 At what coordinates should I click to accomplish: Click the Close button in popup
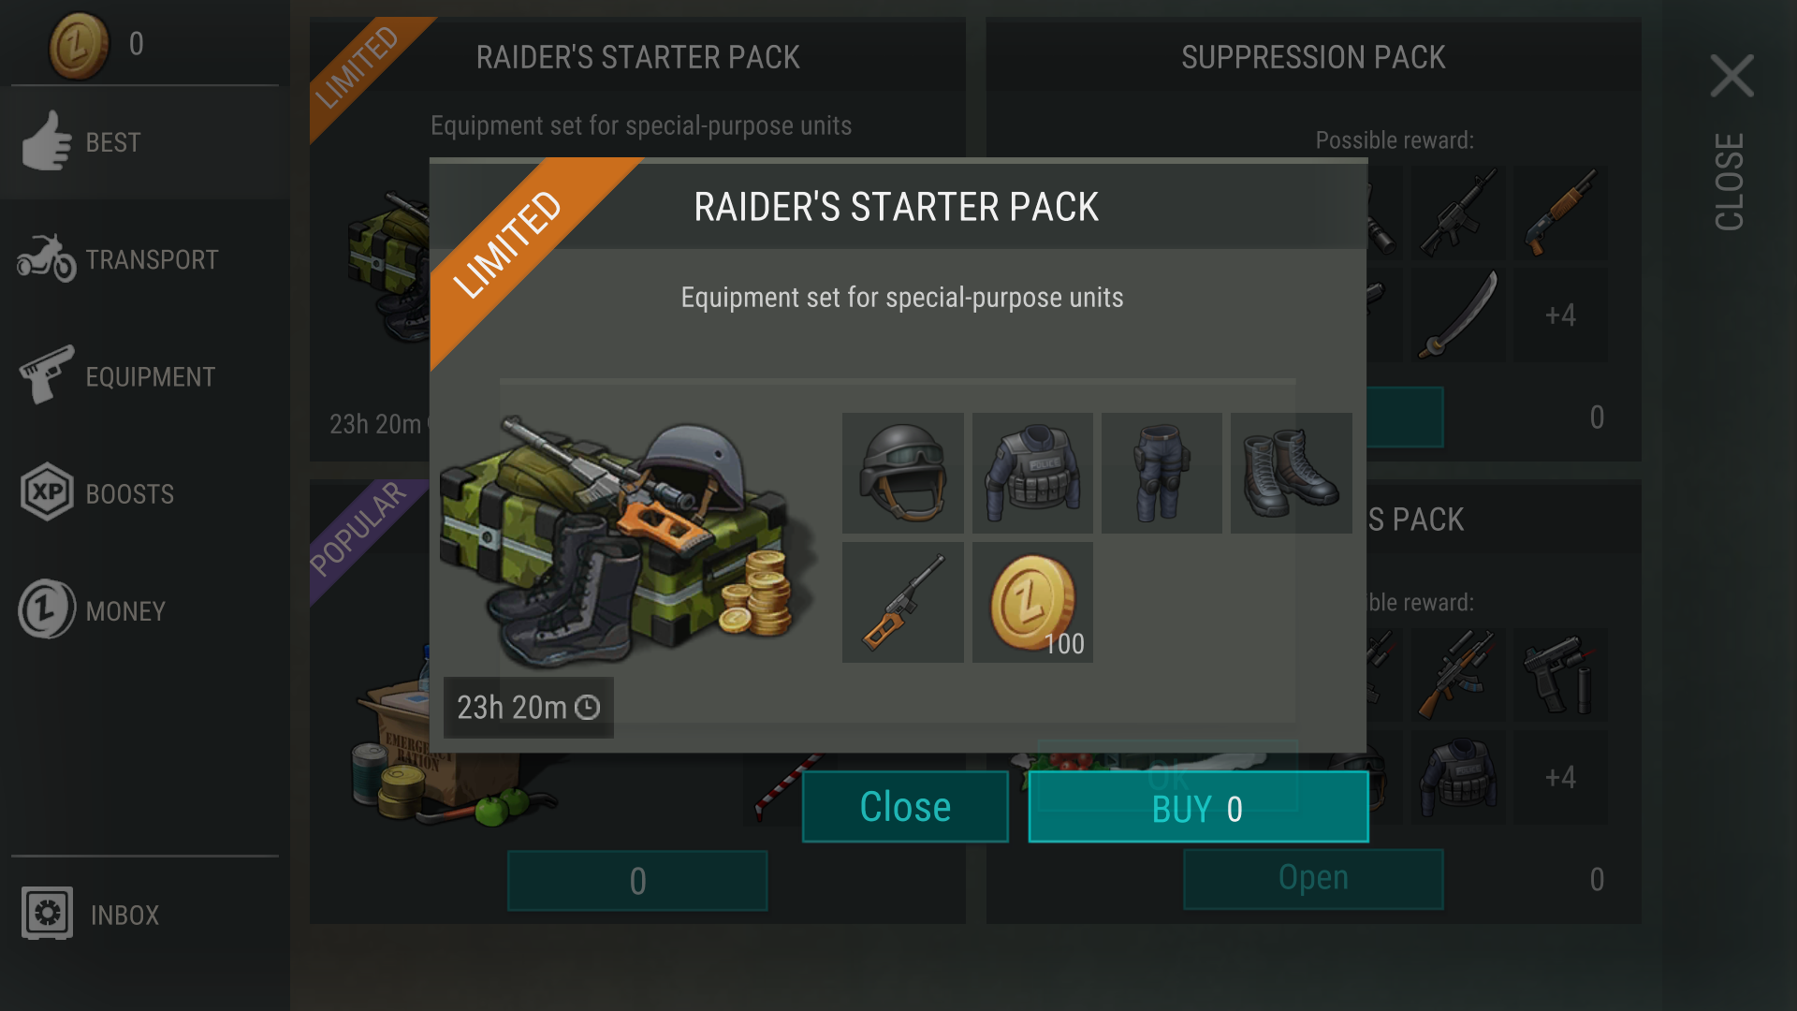coord(905,807)
